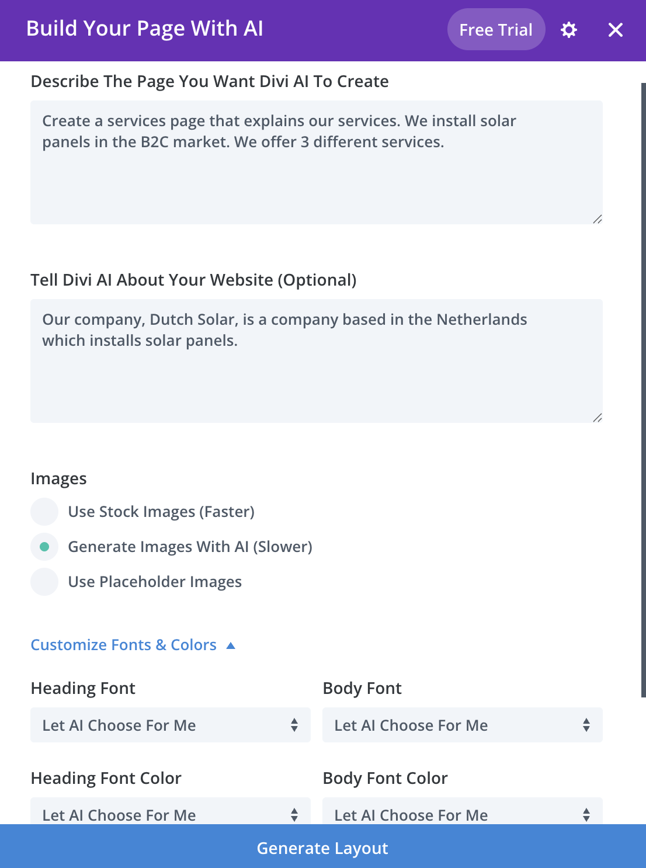Close the Build Your Page With AI dialog
This screenshot has height=868, width=646.
tap(615, 30)
